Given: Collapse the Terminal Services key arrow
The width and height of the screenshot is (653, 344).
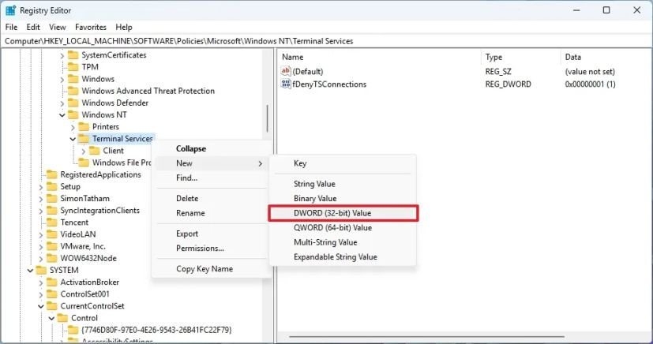Looking at the screenshot, I should (x=73, y=139).
